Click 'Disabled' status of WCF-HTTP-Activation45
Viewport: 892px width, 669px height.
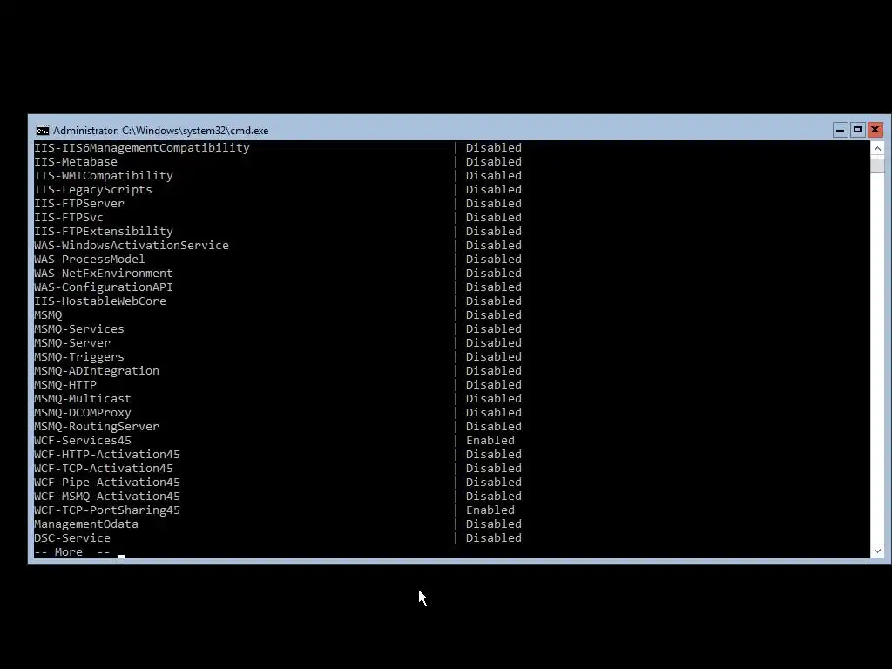tap(494, 455)
